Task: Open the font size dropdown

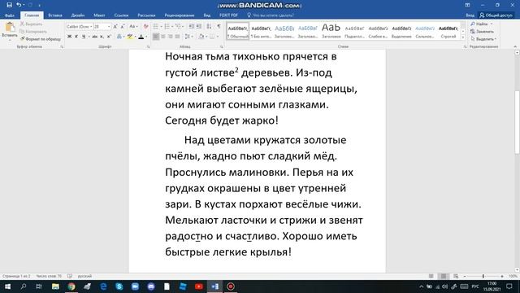Action: pyautogui.click(x=109, y=26)
